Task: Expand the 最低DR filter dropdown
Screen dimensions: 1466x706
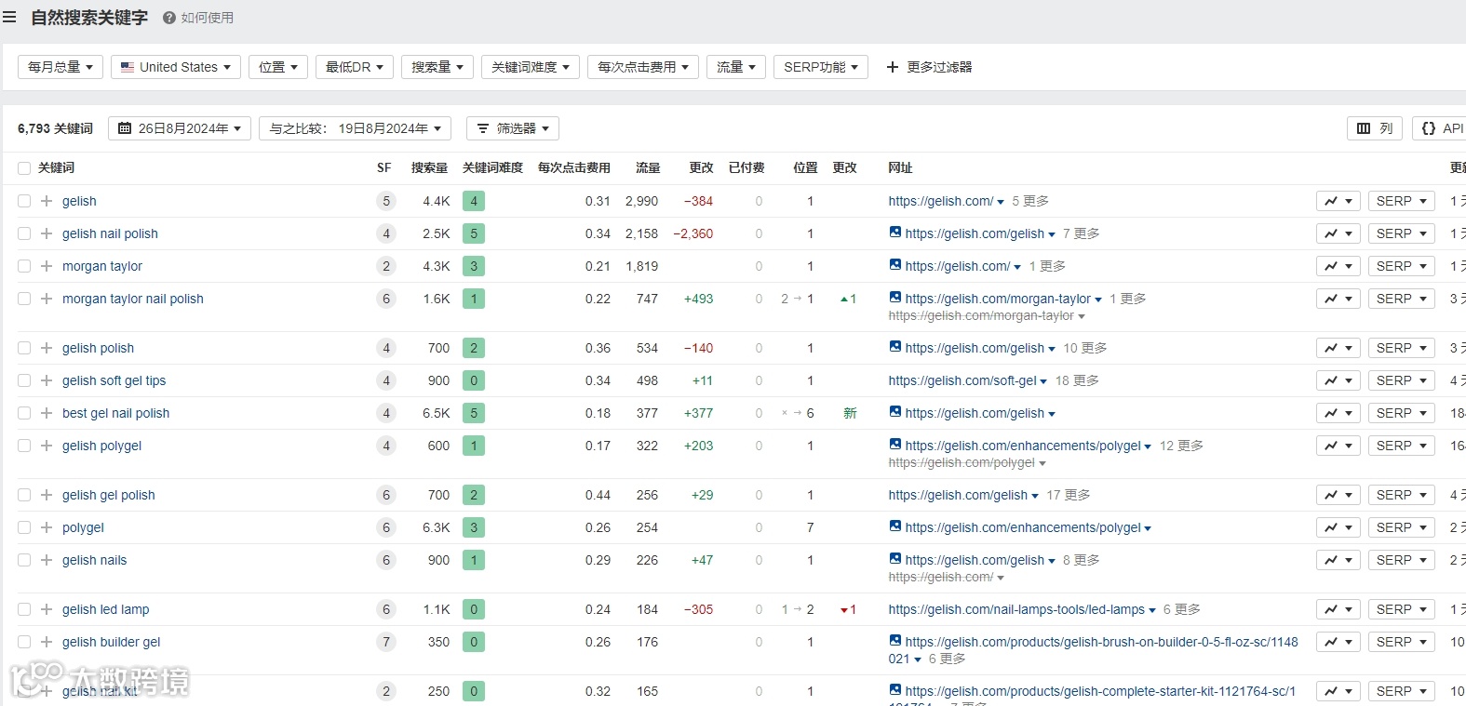Action: 355,67
